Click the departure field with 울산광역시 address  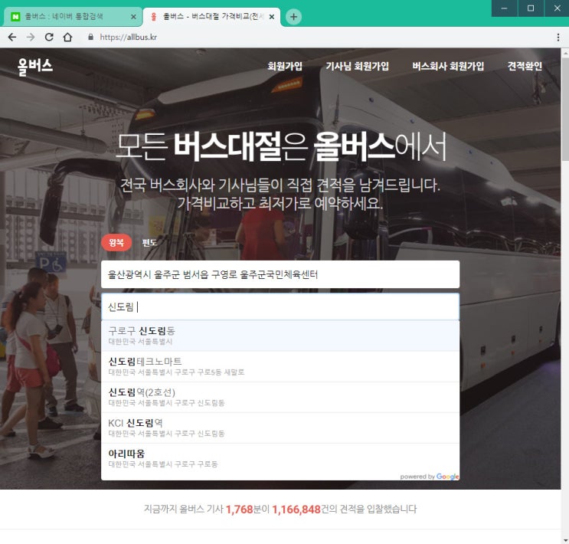[x=280, y=274]
